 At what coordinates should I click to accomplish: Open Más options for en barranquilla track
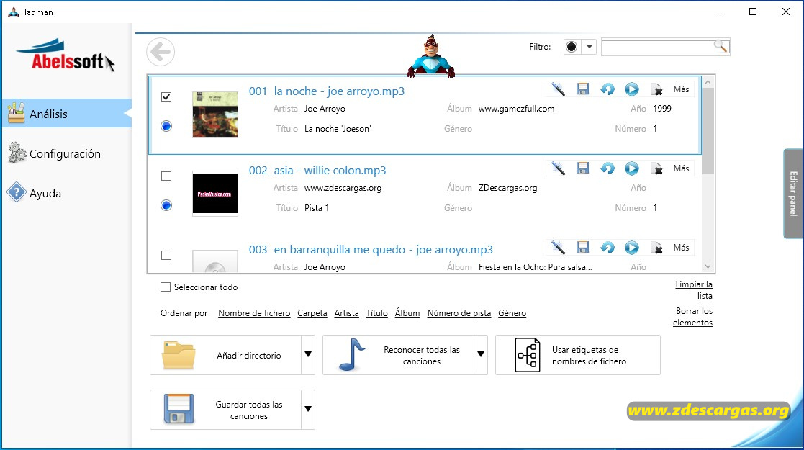click(681, 248)
